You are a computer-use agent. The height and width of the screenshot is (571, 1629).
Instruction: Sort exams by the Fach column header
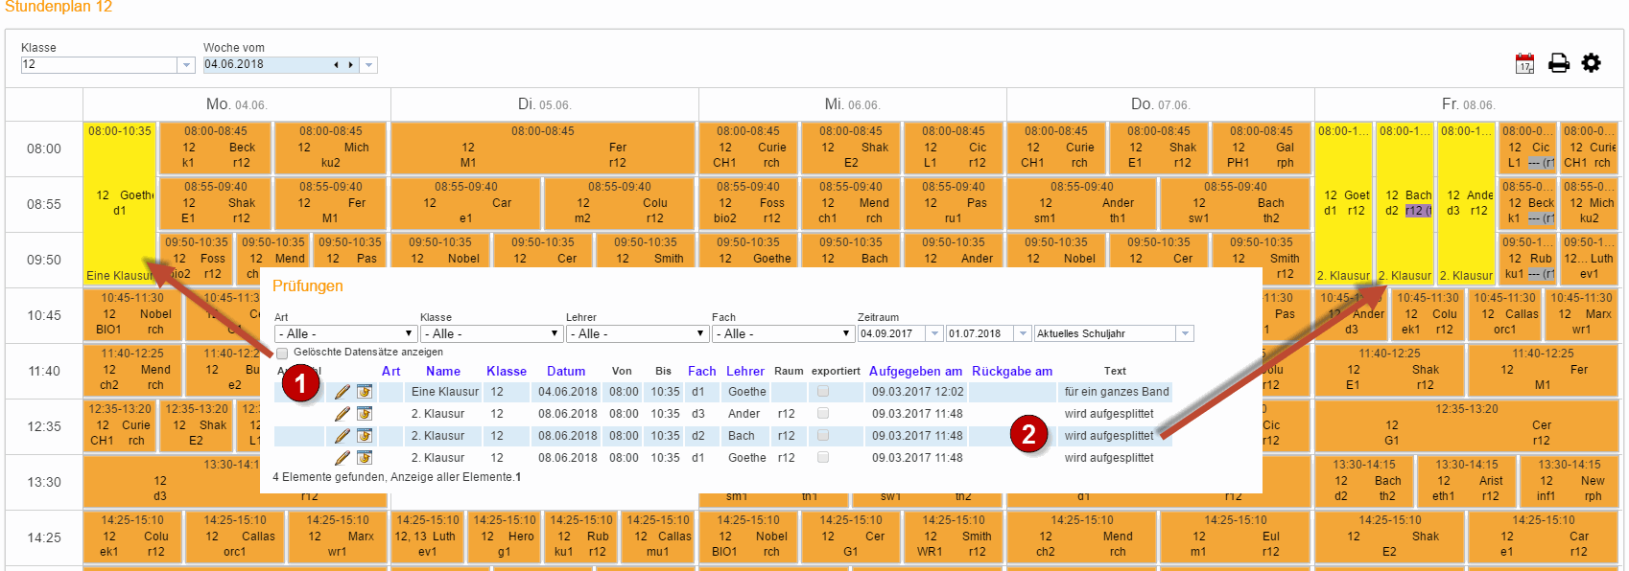coord(702,371)
